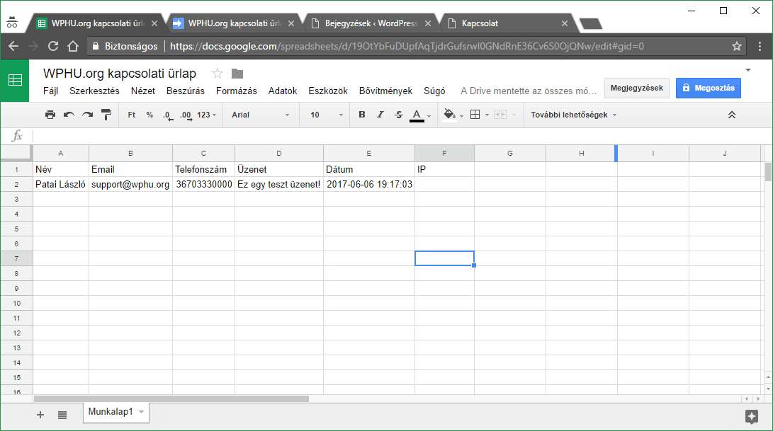Click the print icon in toolbar

[50, 115]
